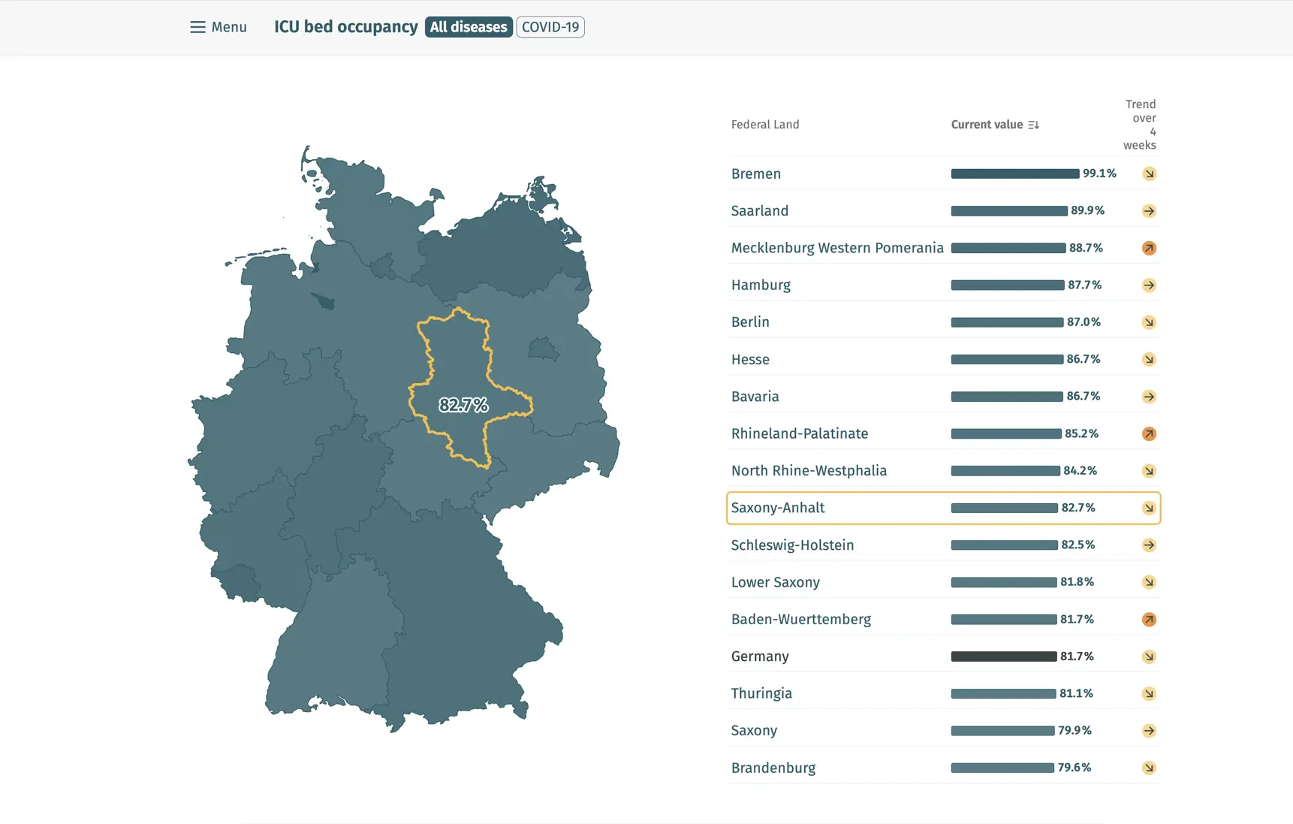Click Brandenburg's downward trend icon
The width and height of the screenshot is (1293, 824).
point(1149,768)
